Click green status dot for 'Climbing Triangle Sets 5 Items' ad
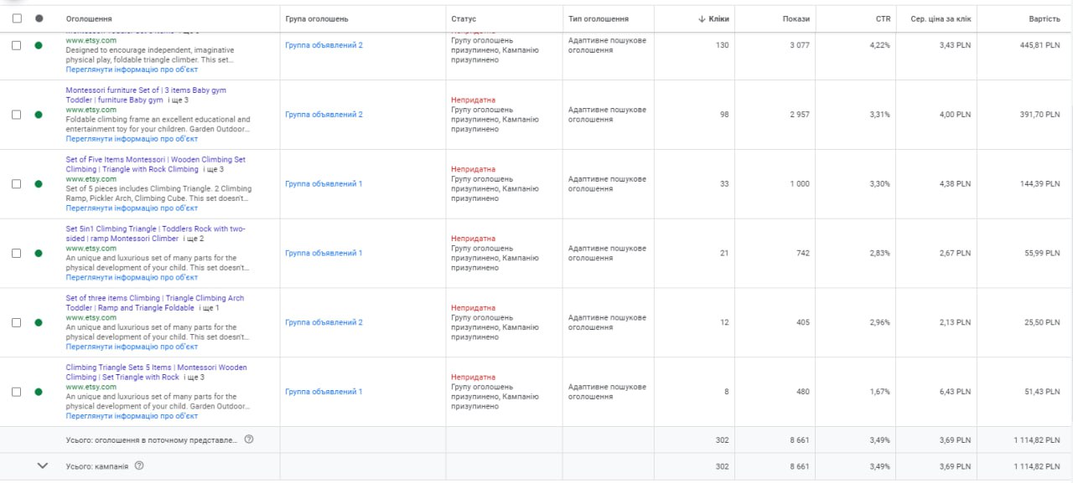Viewport: 1073px width, 483px height. [x=39, y=392]
